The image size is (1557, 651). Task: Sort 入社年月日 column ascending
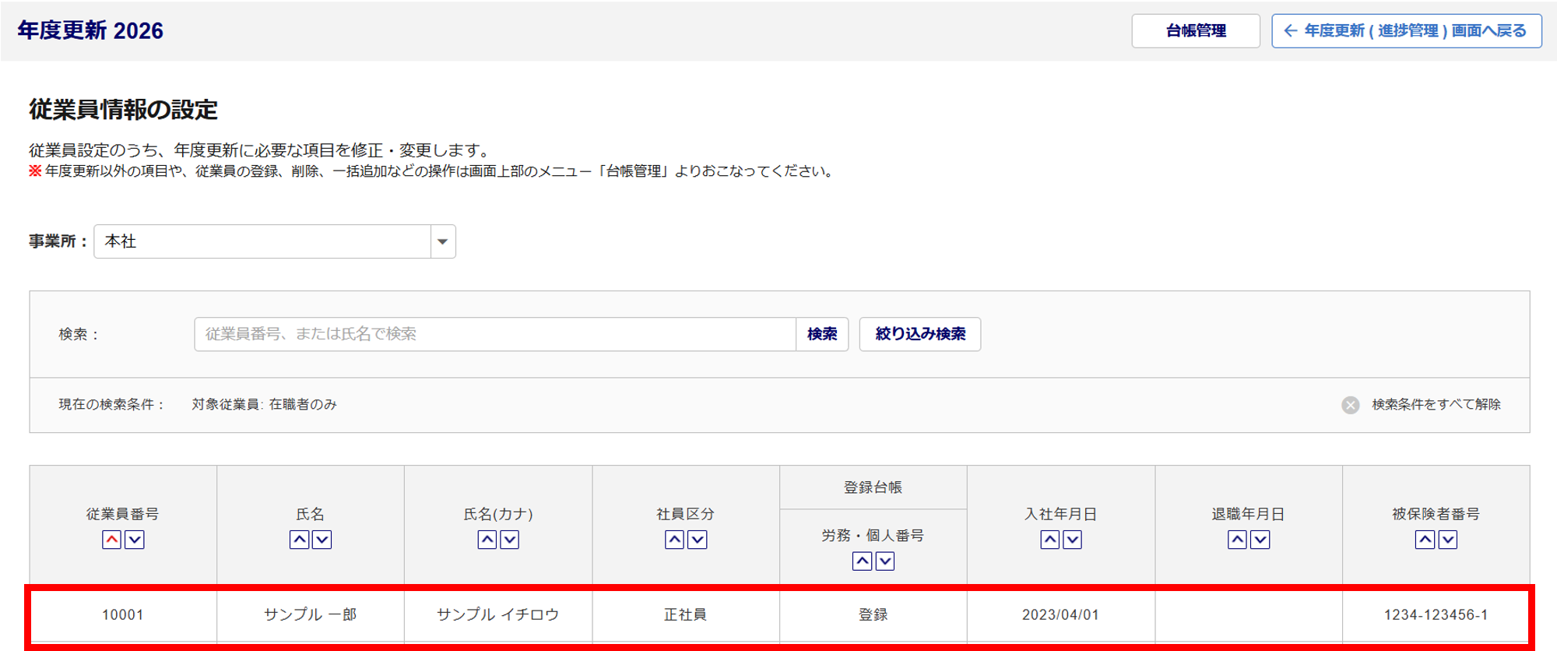[x=1049, y=540]
